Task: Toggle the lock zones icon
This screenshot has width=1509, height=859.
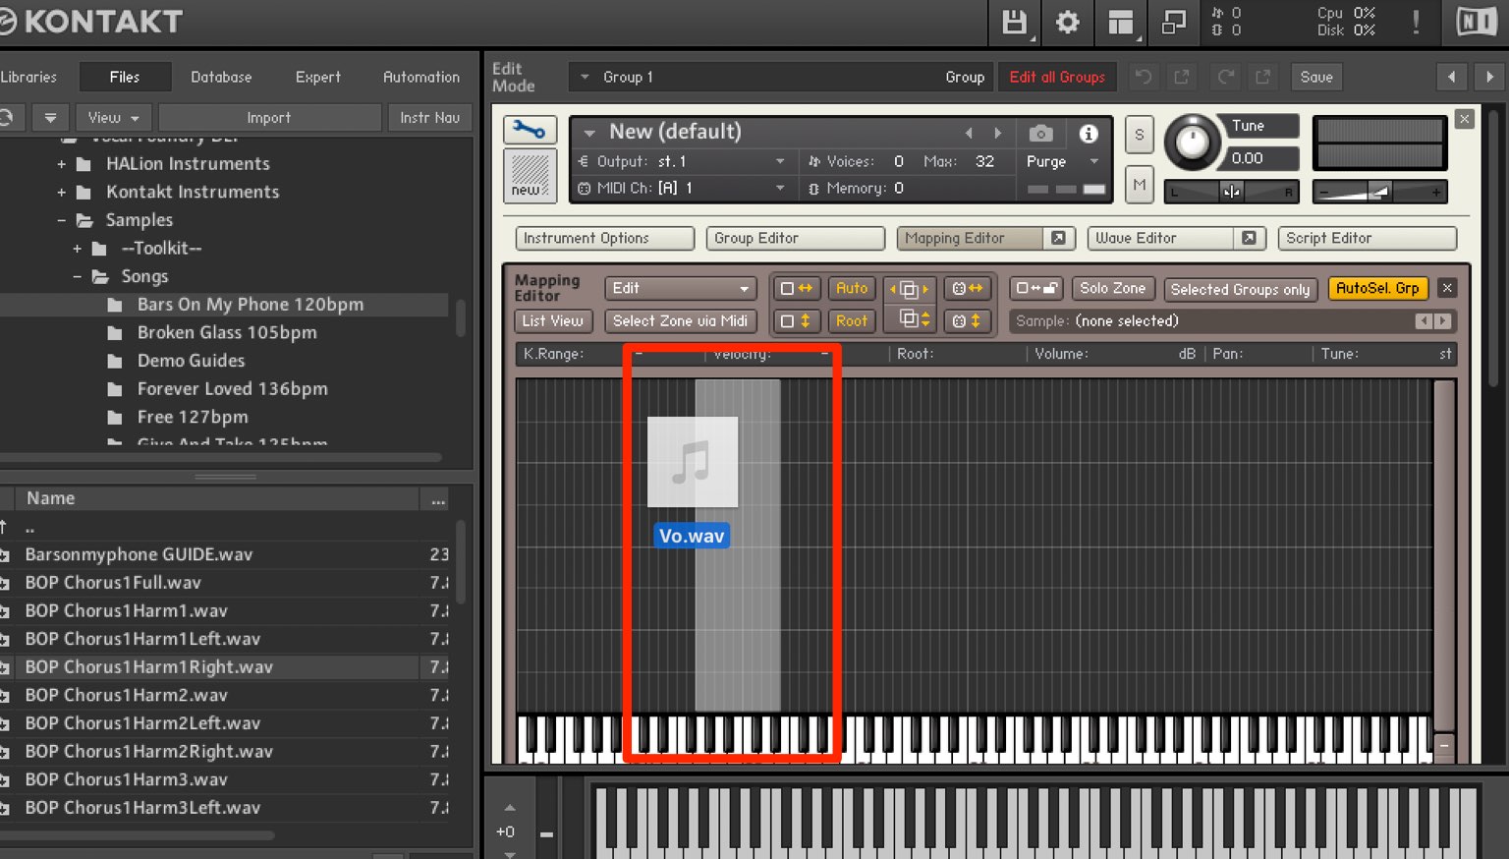Action: [1036, 288]
